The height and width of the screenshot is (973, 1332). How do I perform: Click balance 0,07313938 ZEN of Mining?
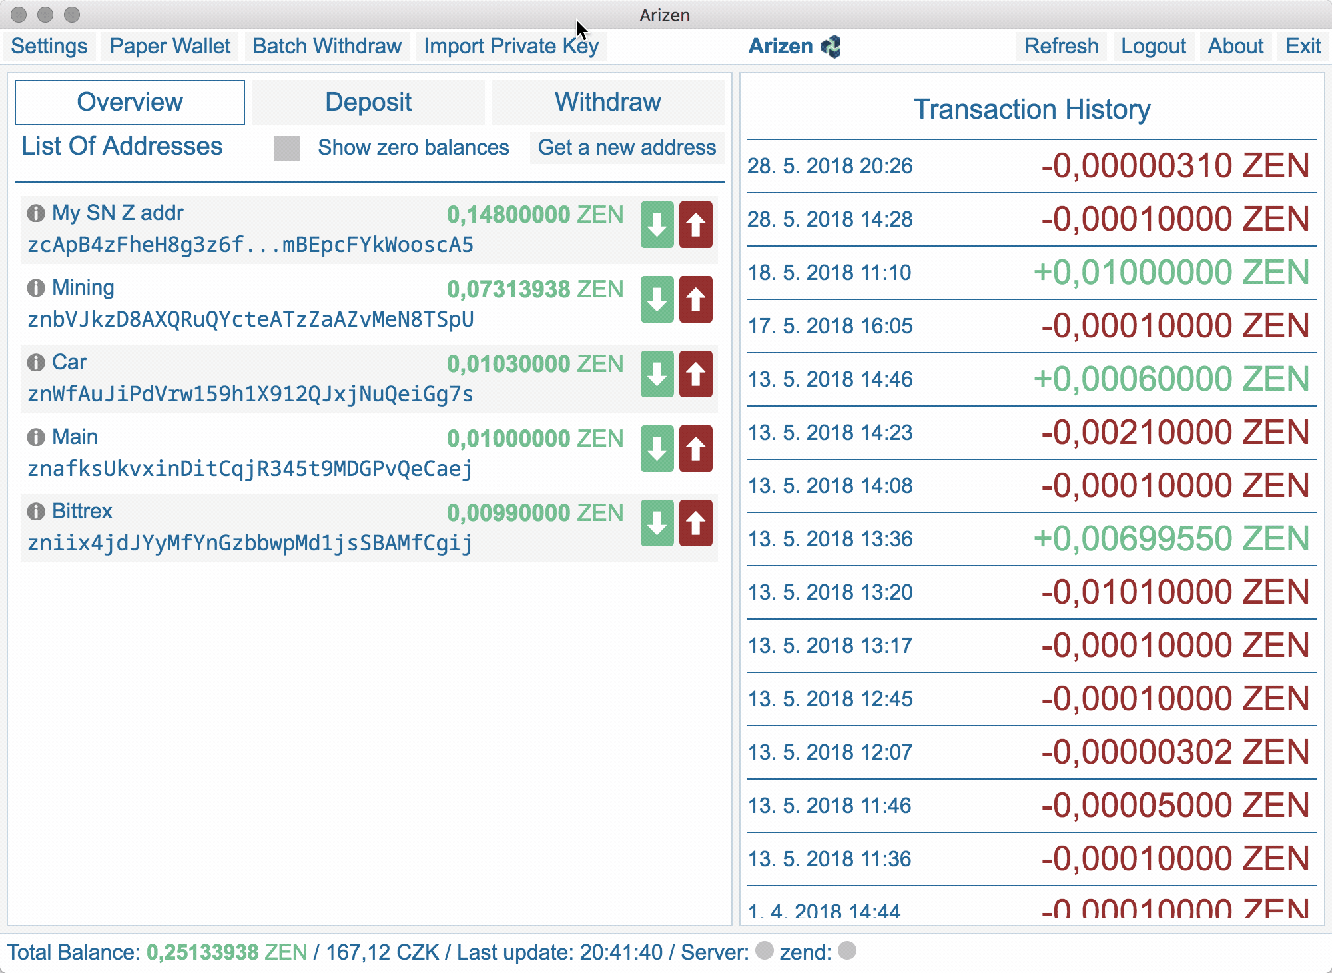(535, 289)
